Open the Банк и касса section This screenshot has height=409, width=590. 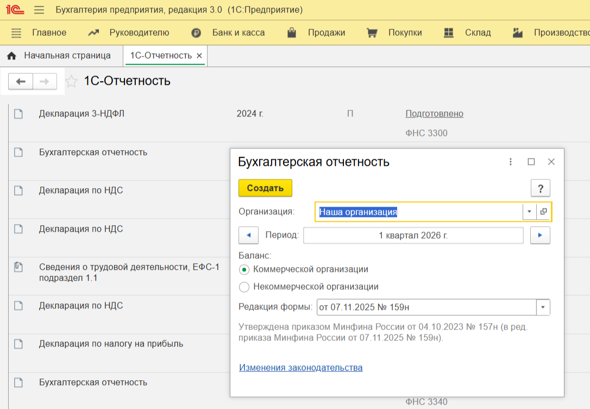click(238, 33)
